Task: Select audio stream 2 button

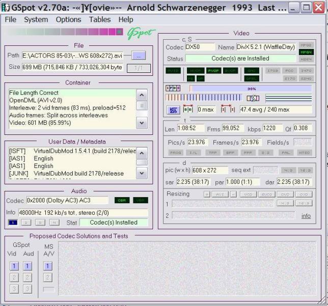Action: [x=26, y=222]
